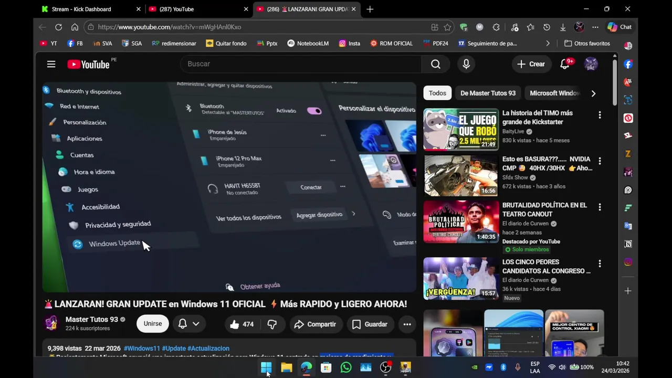Image resolution: width=672 pixels, height=378 pixels.
Task: Open File Explorer from taskbar
Action: point(286,367)
